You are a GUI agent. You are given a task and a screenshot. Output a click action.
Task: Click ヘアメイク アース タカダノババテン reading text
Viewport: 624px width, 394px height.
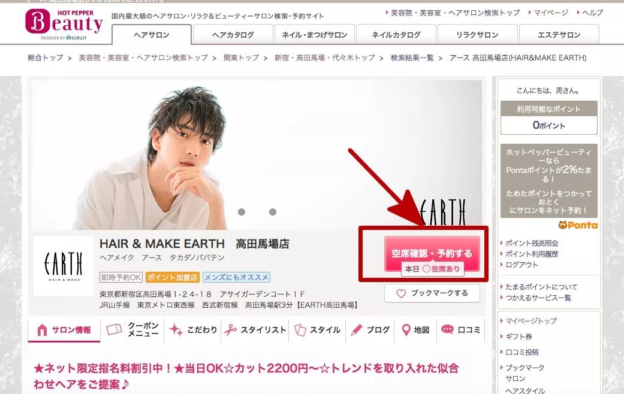tap(162, 257)
